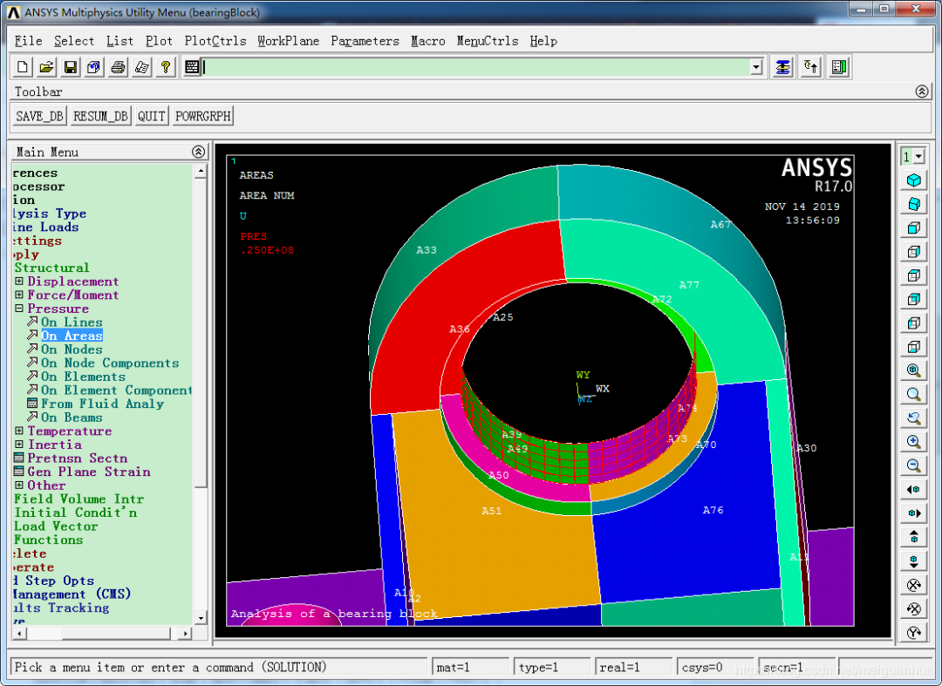Rotate model about -X axis
This screenshot has height=686, width=942.
coord(914,608)
